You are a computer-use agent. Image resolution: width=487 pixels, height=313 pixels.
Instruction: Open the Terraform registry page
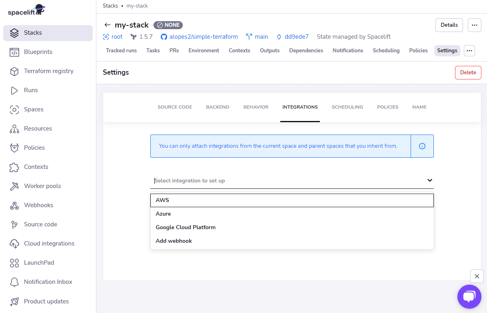48,71
